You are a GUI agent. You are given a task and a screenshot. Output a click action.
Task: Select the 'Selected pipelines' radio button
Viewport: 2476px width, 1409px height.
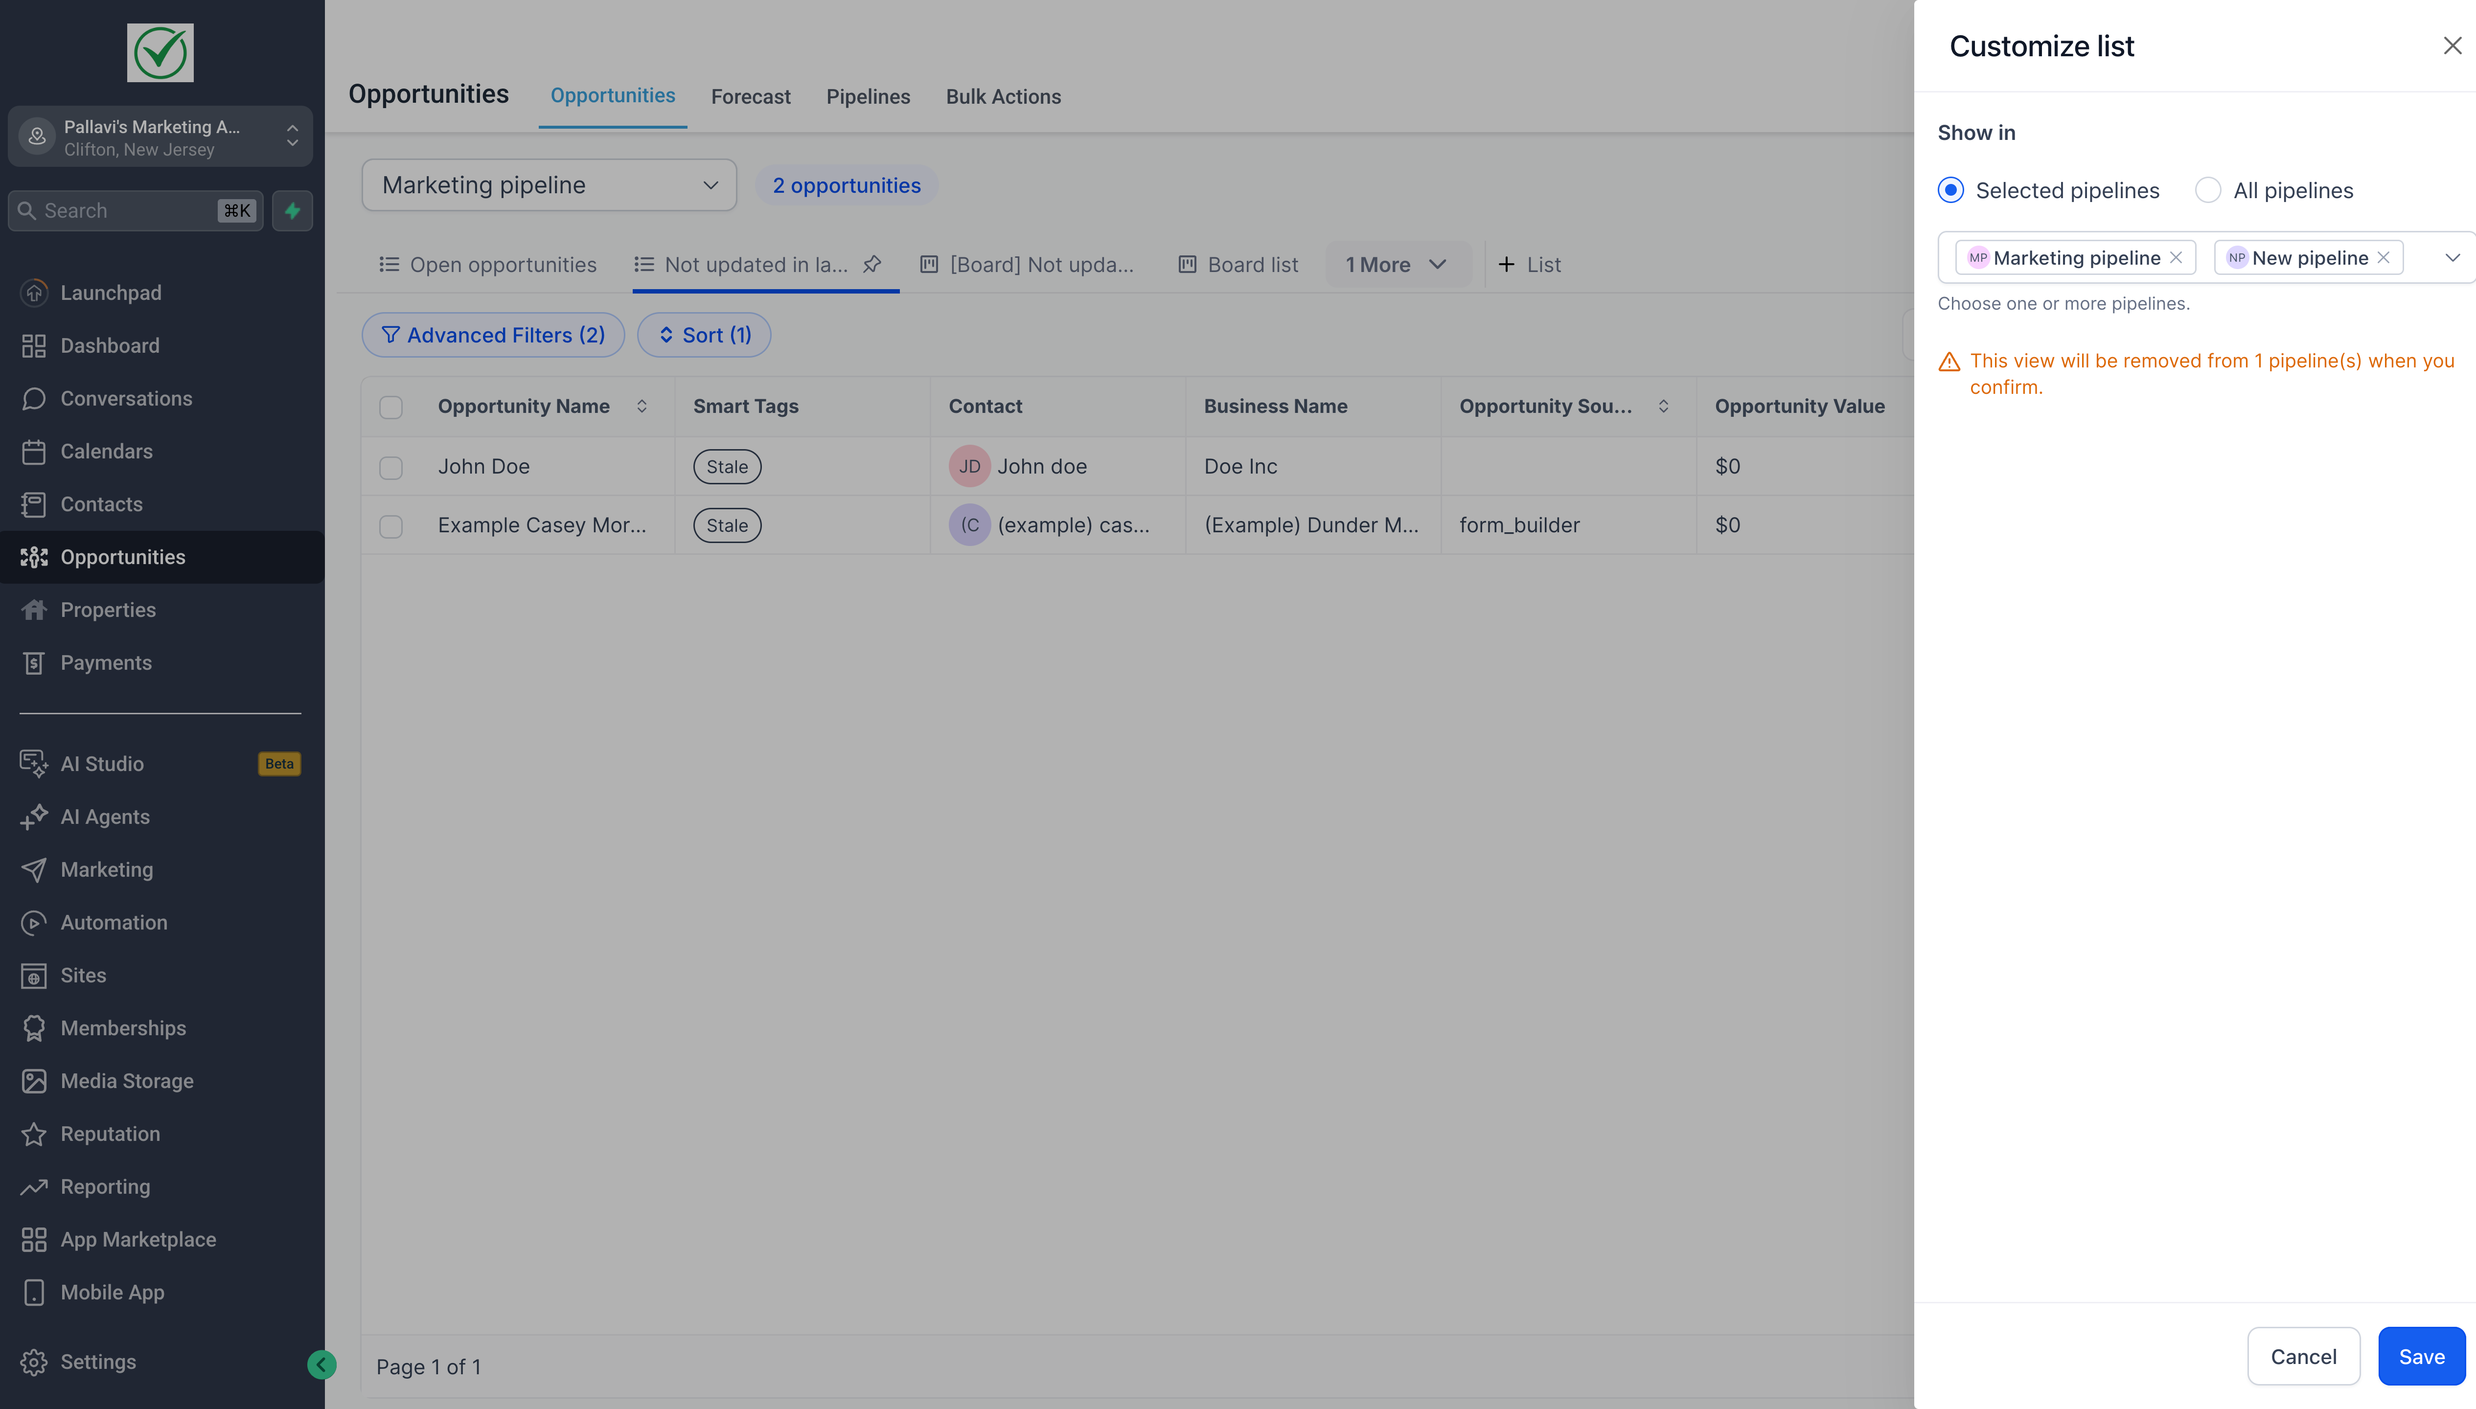pos(1951,190)
